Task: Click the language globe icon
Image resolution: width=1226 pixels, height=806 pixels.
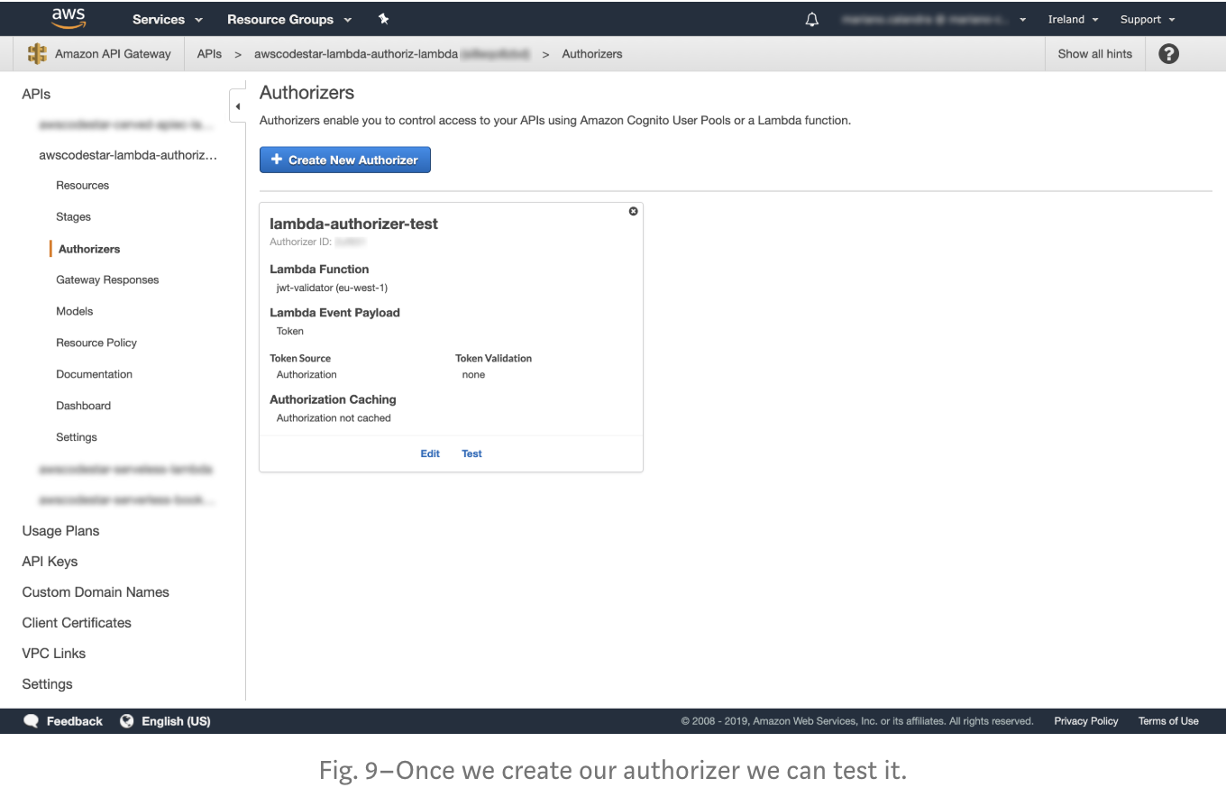Action: tap(127, 721)
